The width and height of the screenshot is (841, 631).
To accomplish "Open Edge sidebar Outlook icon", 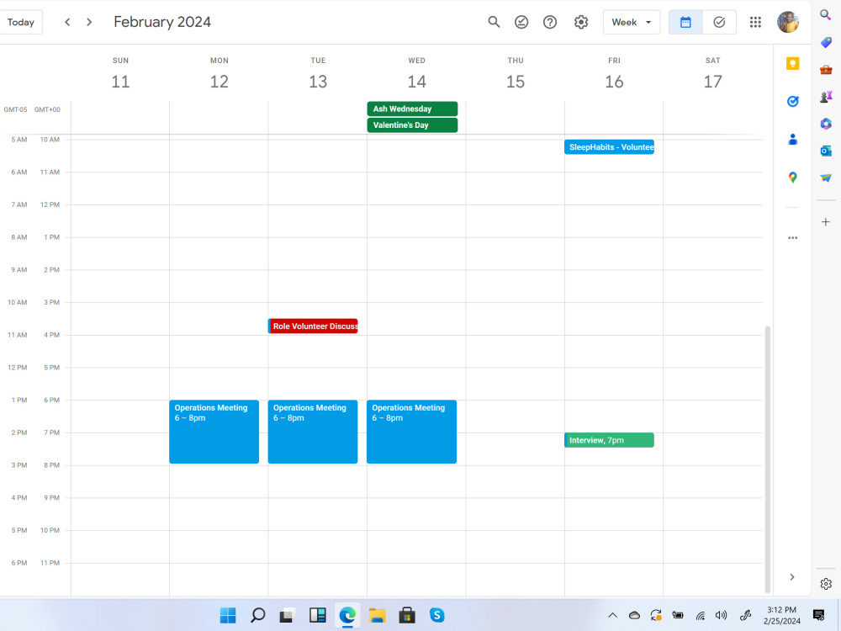I will [826, 151].
